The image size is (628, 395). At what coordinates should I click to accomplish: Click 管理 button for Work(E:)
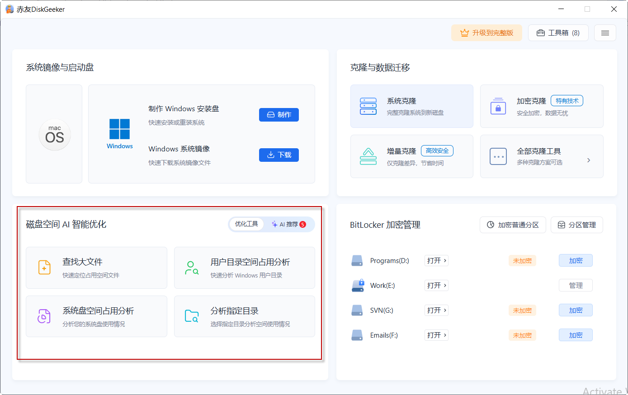576,285
